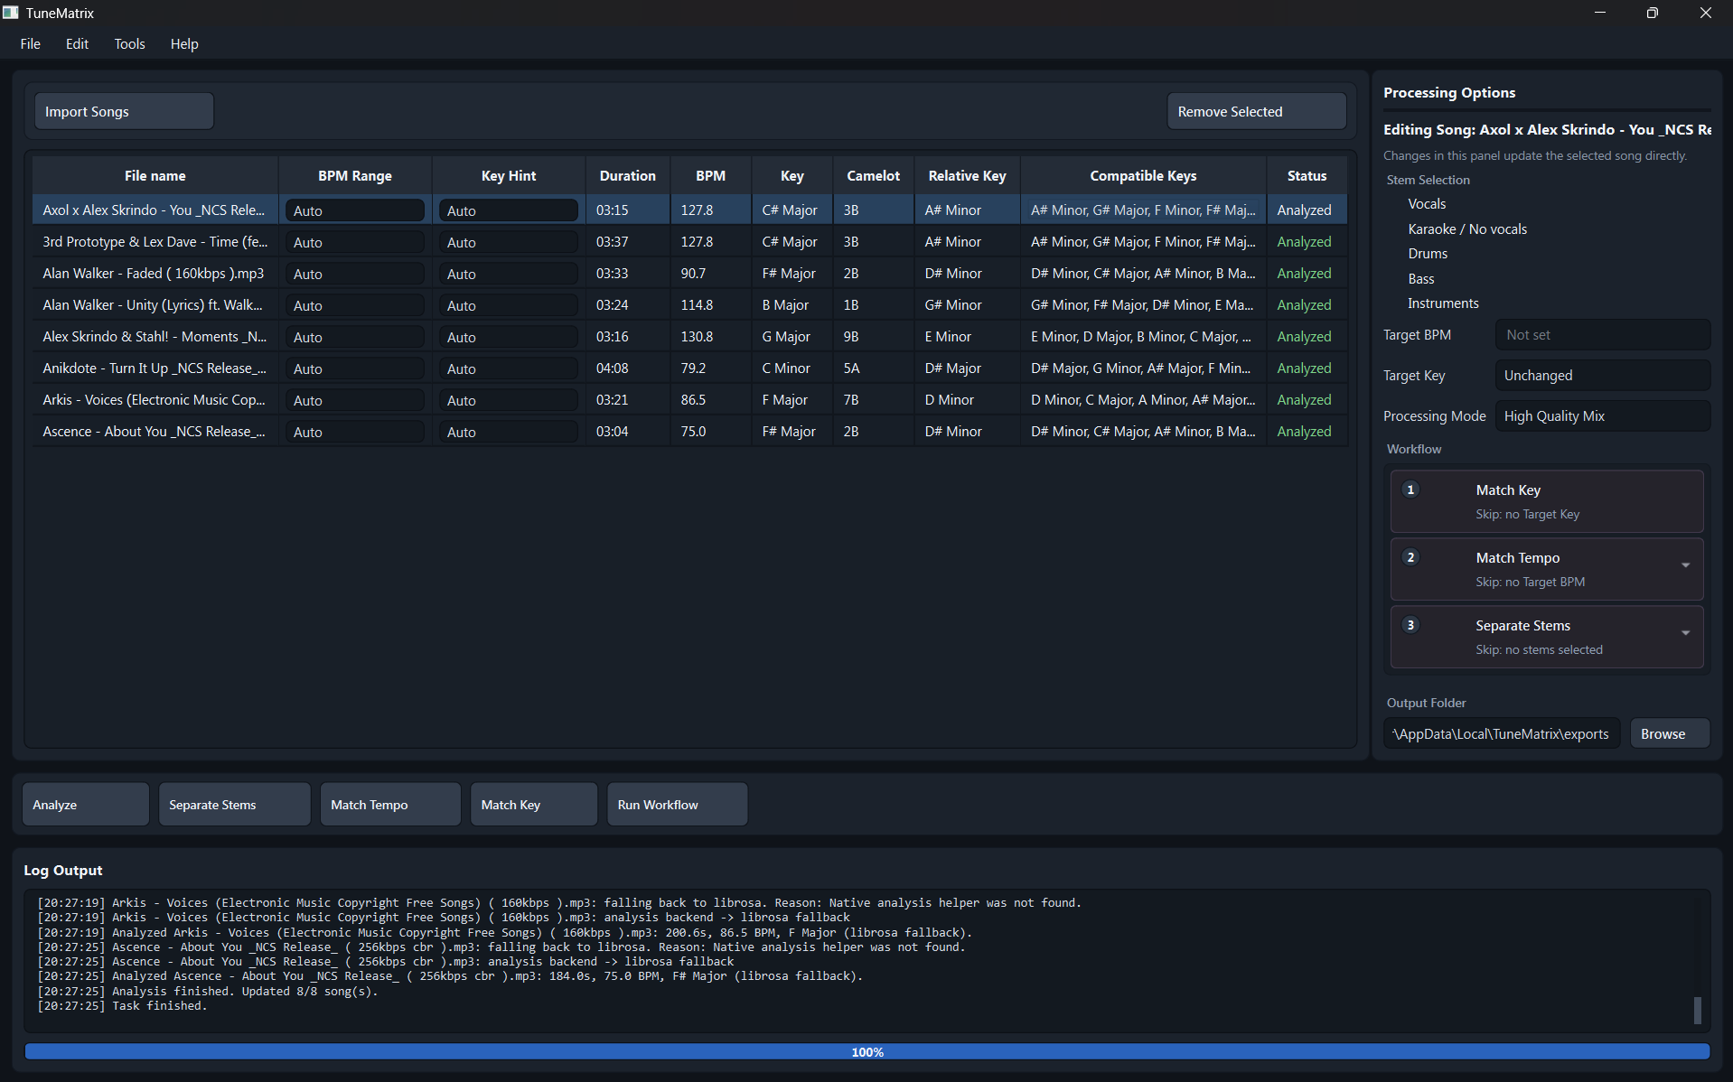Screen dimensions: 1733x1082
Task: Sort by the Duration column header
Action: tap(628, 175)
